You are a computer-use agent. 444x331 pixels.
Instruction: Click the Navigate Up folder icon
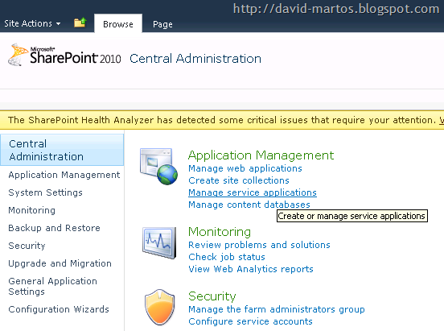80,23
